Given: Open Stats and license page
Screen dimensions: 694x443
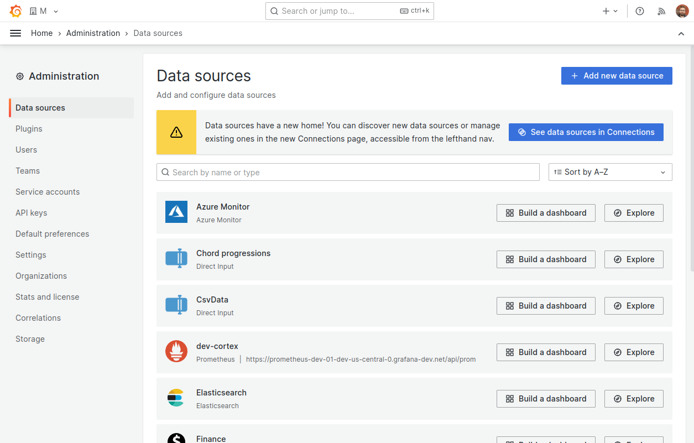Looking at the screenshot, I should pos(47,297).
